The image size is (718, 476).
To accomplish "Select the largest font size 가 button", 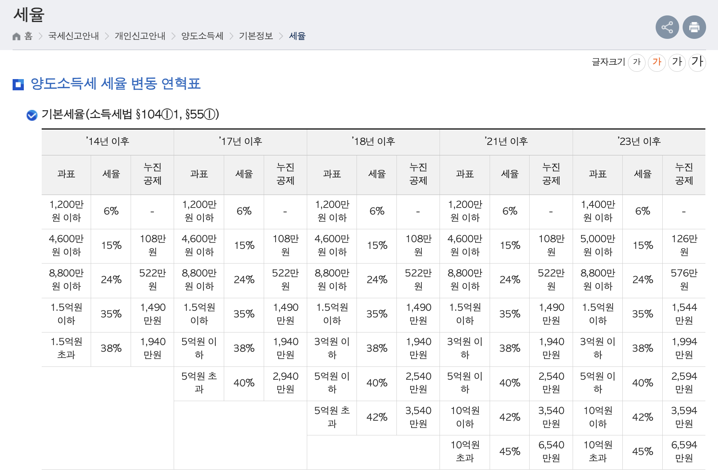I will click(x=697, y=63).
